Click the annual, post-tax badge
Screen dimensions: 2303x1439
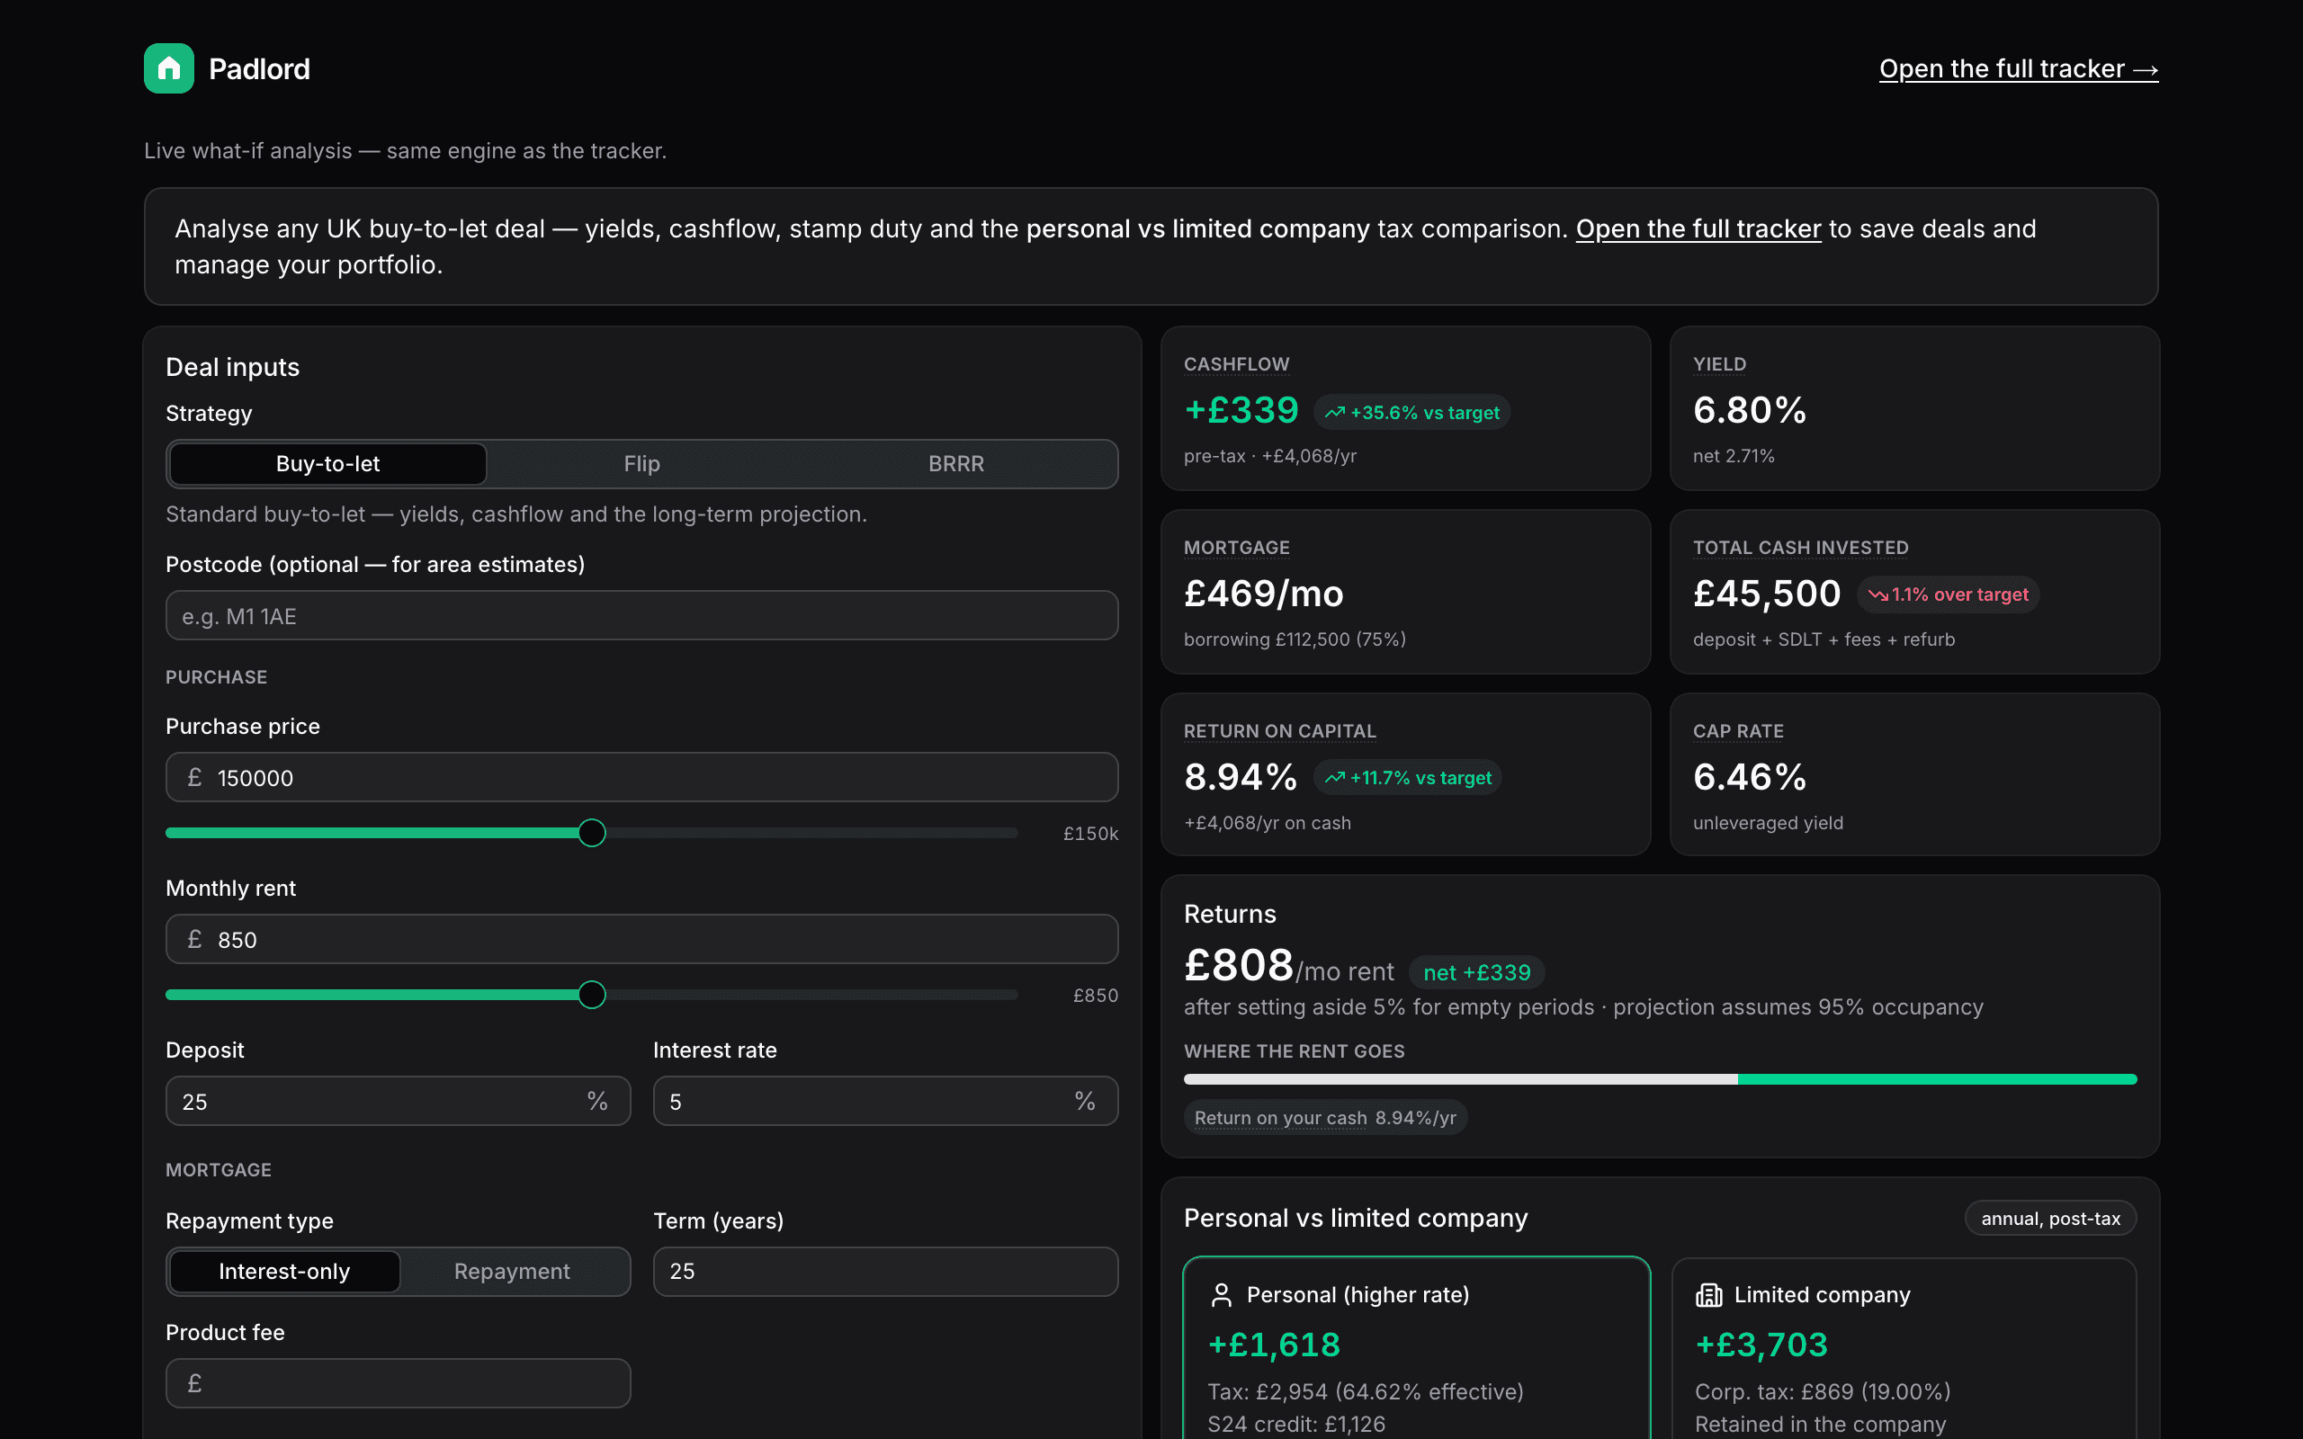coord(2051,1218)
